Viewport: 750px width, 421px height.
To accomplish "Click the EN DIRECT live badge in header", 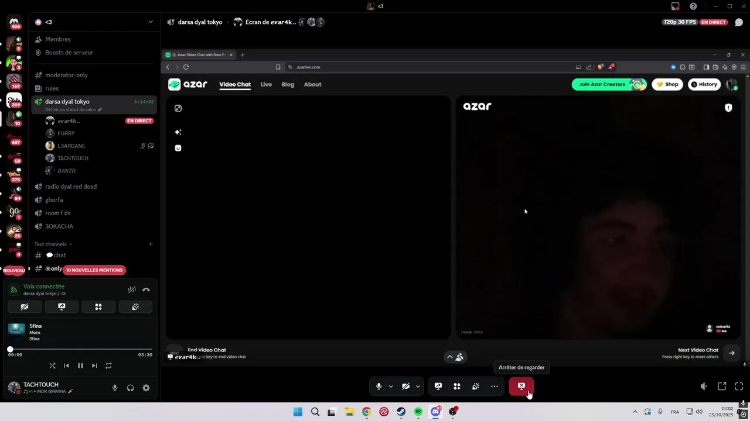I will [714, 22].
